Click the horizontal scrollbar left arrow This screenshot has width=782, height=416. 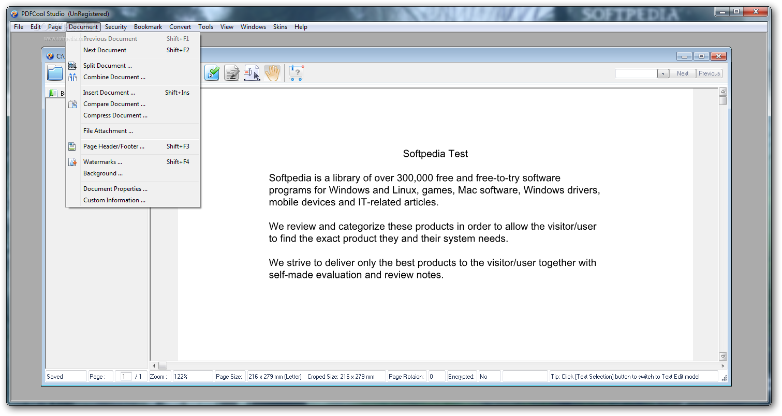tap(154, 366)
